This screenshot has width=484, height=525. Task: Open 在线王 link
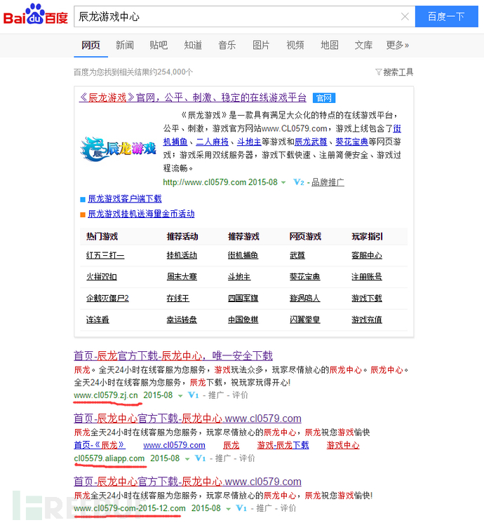(178, 298)
